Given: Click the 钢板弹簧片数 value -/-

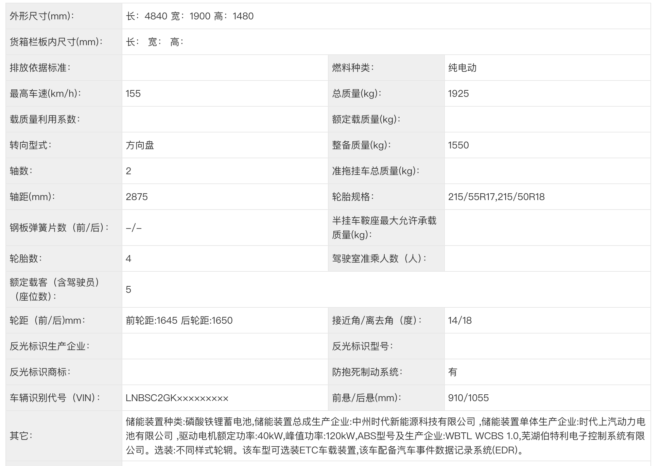Looking at the screenshot, I should tap(134, 228).
